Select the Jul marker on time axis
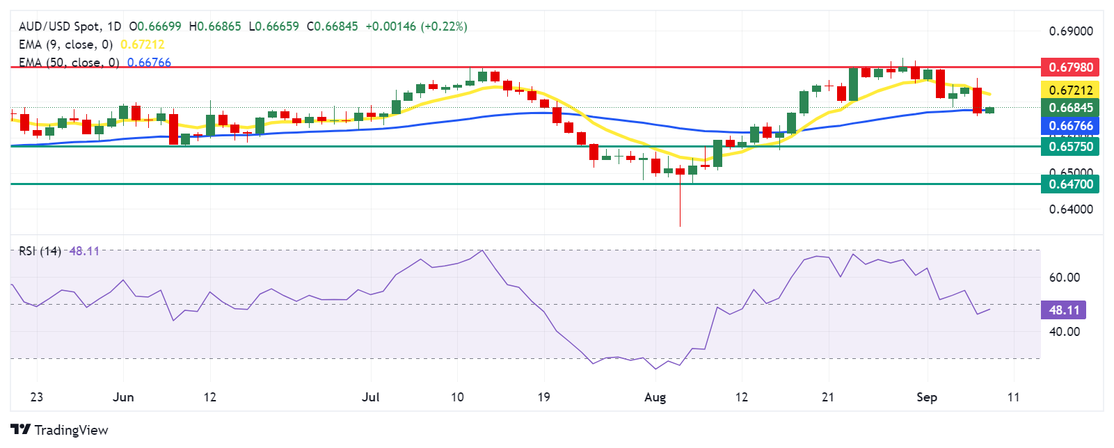1114x448 pixels. tap(371, 397)
